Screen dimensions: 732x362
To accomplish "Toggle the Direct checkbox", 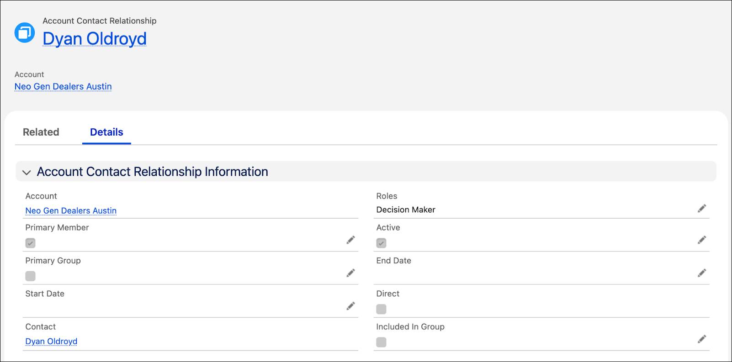I will coord(381,309).
